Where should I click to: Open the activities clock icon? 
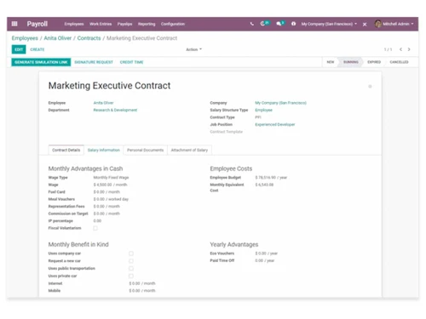(x=262, y=24)
